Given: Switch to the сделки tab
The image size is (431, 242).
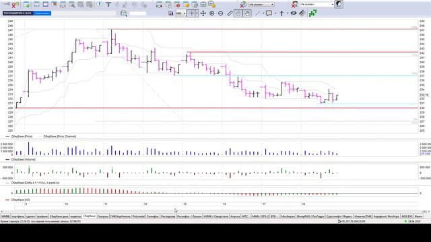Looking at the screenshot, I should click(30, 216).
